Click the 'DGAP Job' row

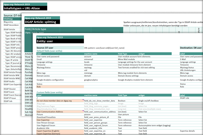(8, 101)
